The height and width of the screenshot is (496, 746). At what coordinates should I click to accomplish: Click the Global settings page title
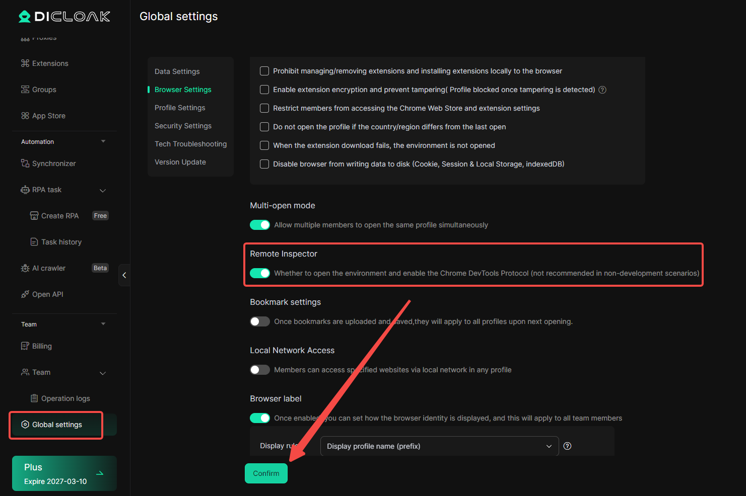coord(179,17)
